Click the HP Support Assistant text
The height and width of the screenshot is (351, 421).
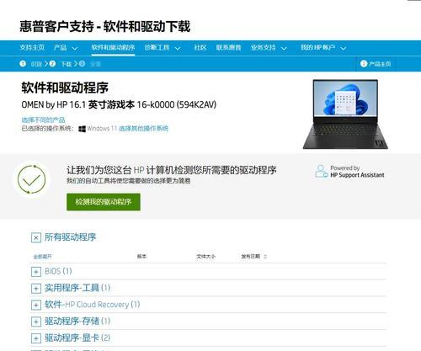pos(357,175)
